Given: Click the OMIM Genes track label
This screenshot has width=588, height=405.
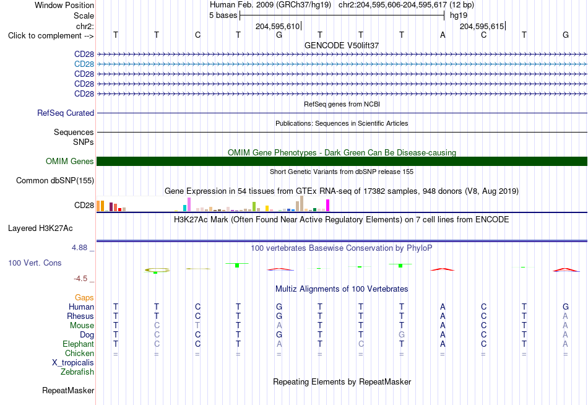Looking at the screenshot, I should [x=70, y=162].
